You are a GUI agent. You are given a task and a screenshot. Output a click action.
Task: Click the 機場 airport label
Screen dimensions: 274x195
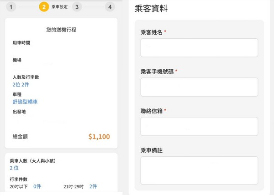(x=17, y=60)
